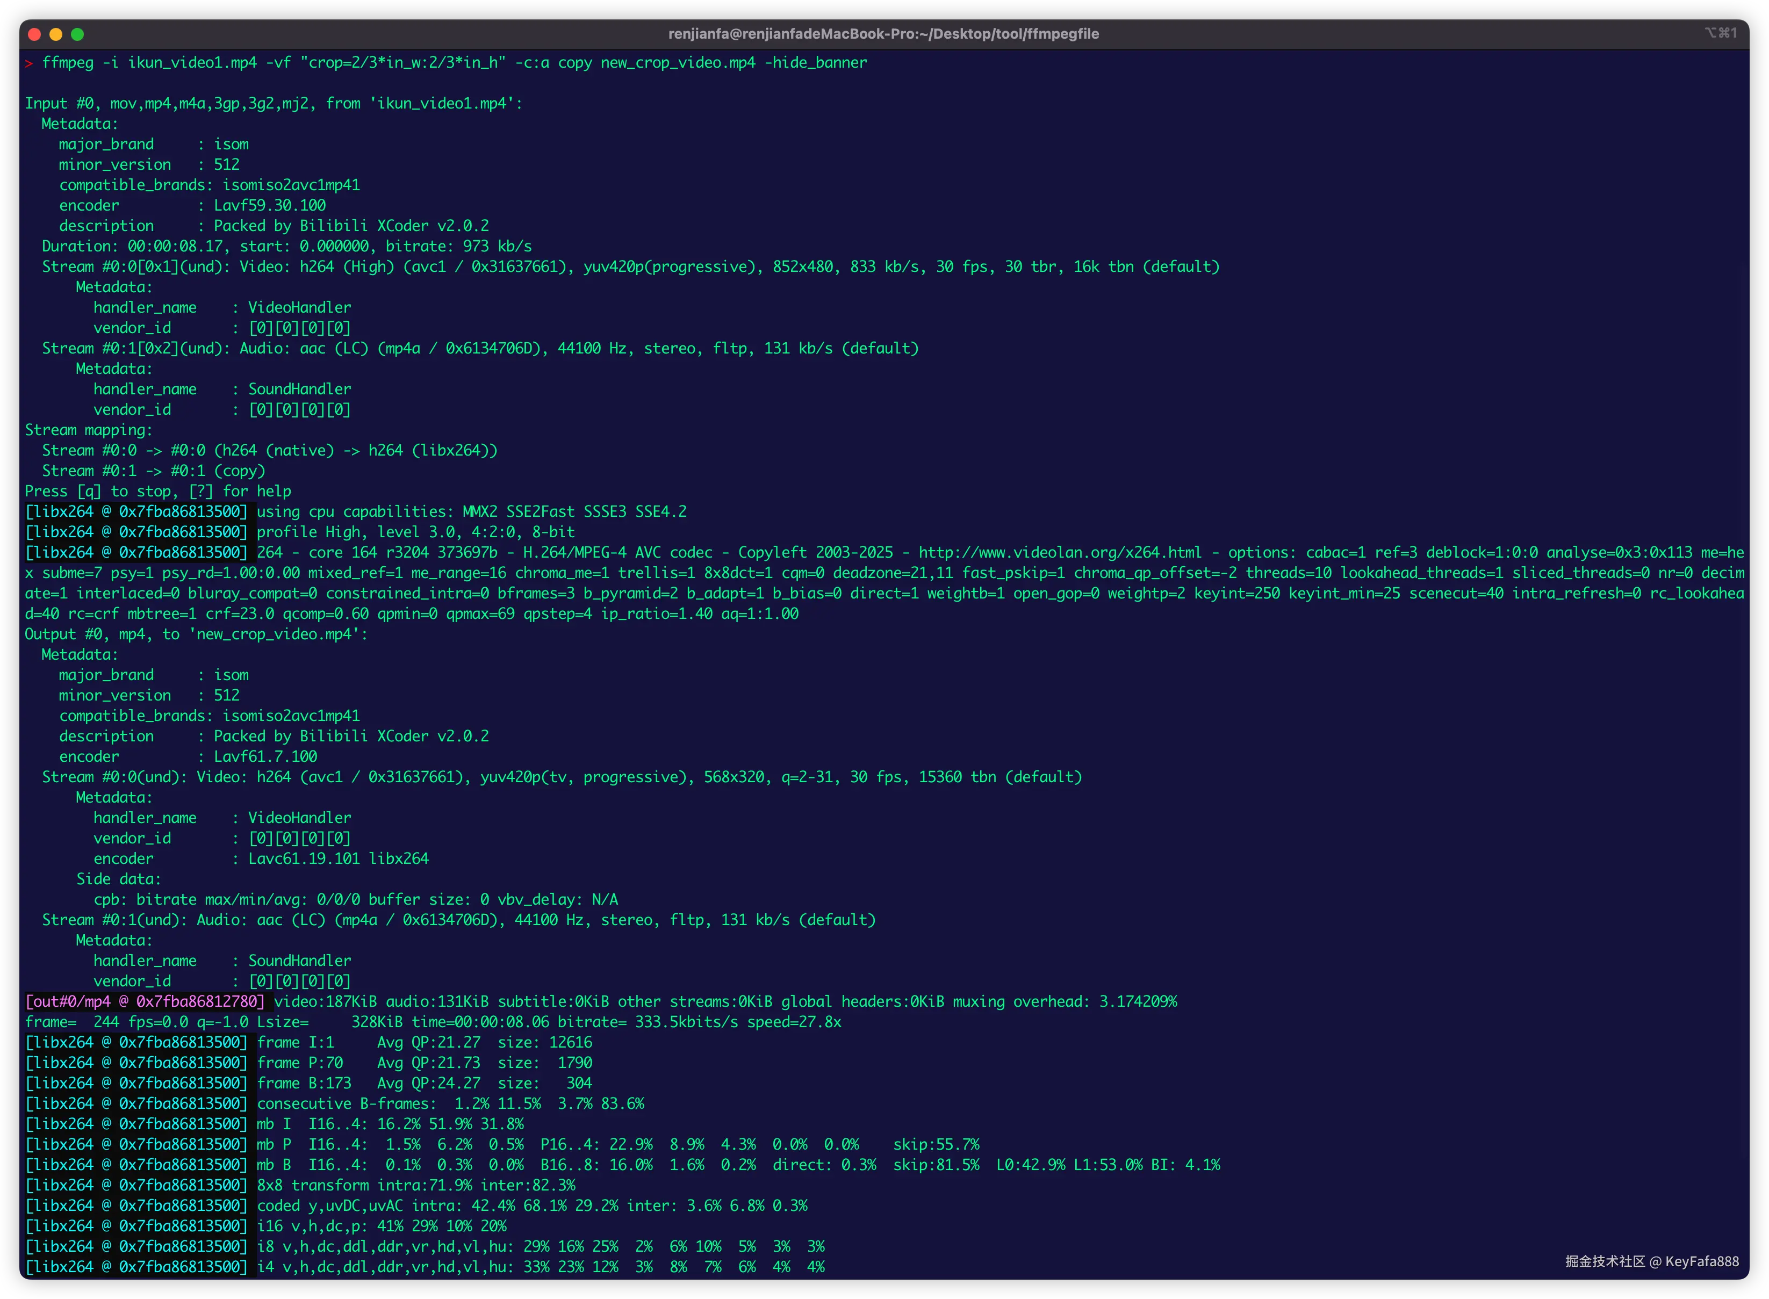Click the crop filter argument string

point(402,63)
